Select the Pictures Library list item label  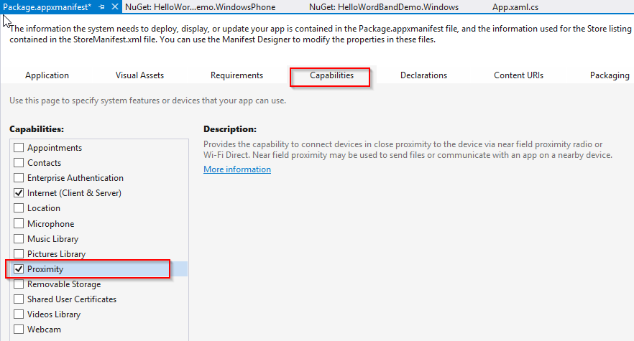pos(56,254)
